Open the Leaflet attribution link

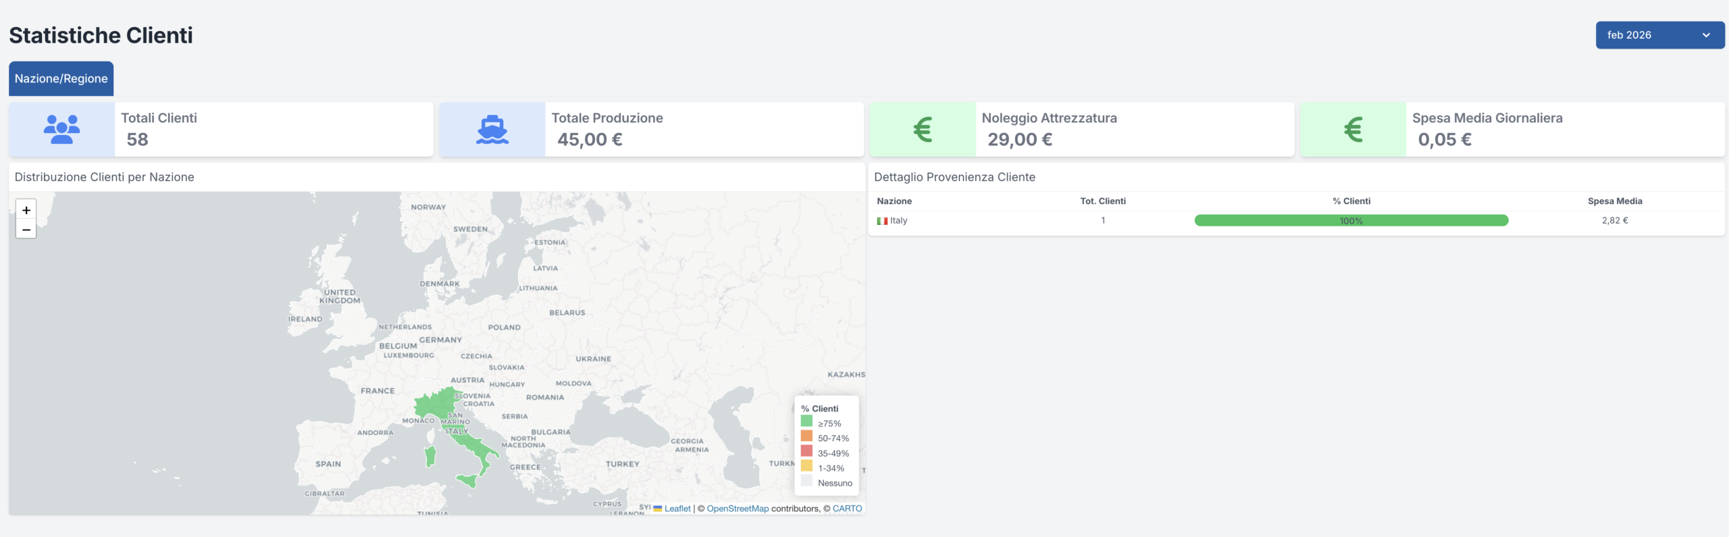point(677,509)
